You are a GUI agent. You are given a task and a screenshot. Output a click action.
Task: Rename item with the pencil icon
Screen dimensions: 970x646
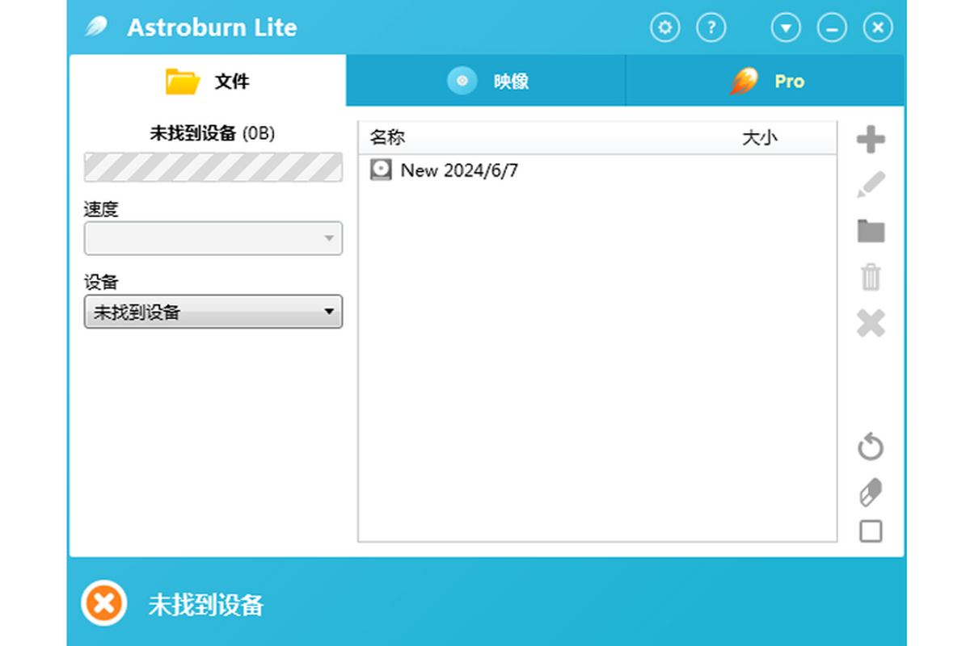[871, 185]
